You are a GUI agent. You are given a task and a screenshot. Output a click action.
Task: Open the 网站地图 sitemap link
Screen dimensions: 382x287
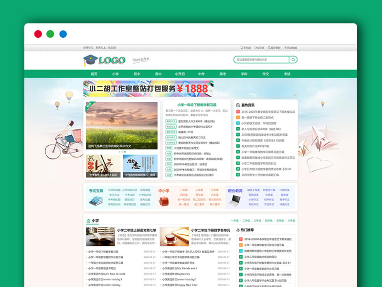(292, 47)
